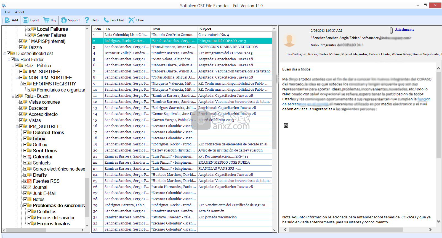
Task: Click the Export toolbar icon
Action: coord(25,20)
